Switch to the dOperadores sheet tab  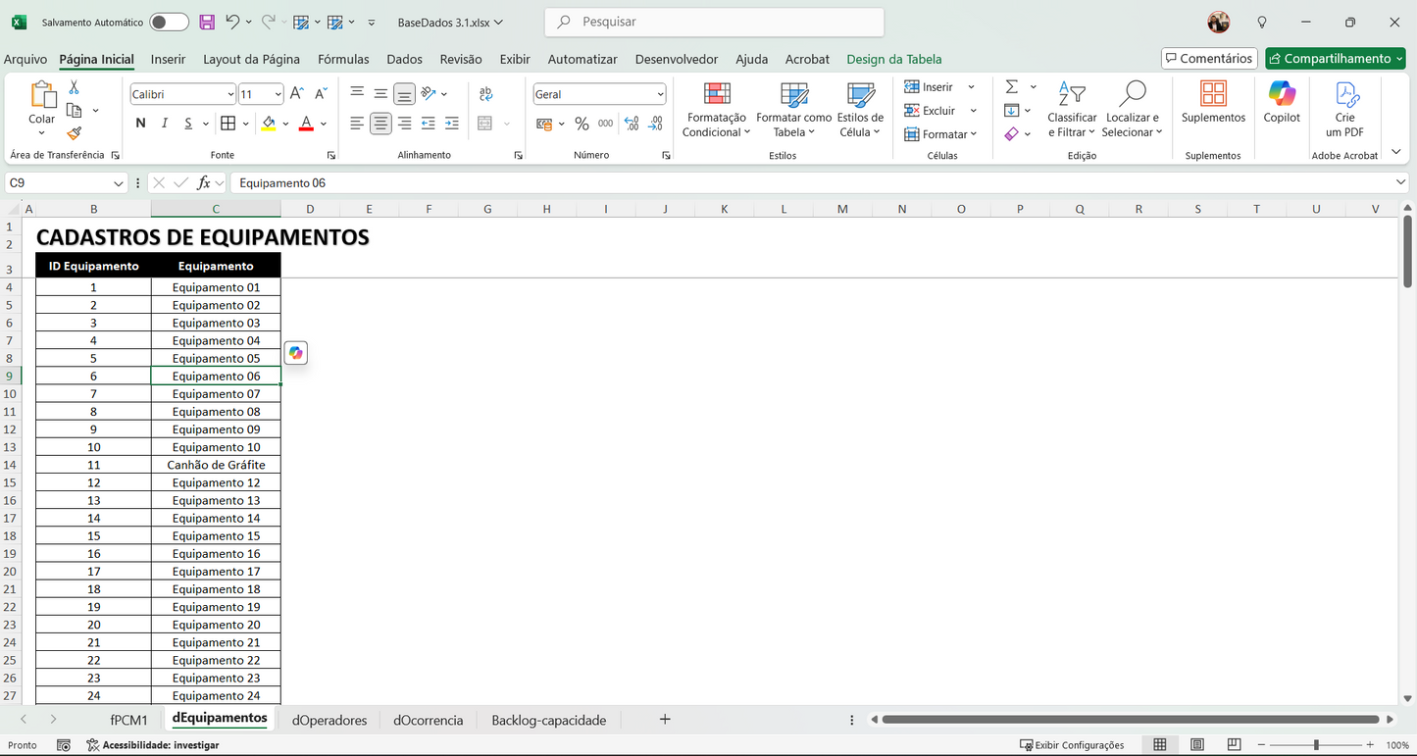point(329,720)
